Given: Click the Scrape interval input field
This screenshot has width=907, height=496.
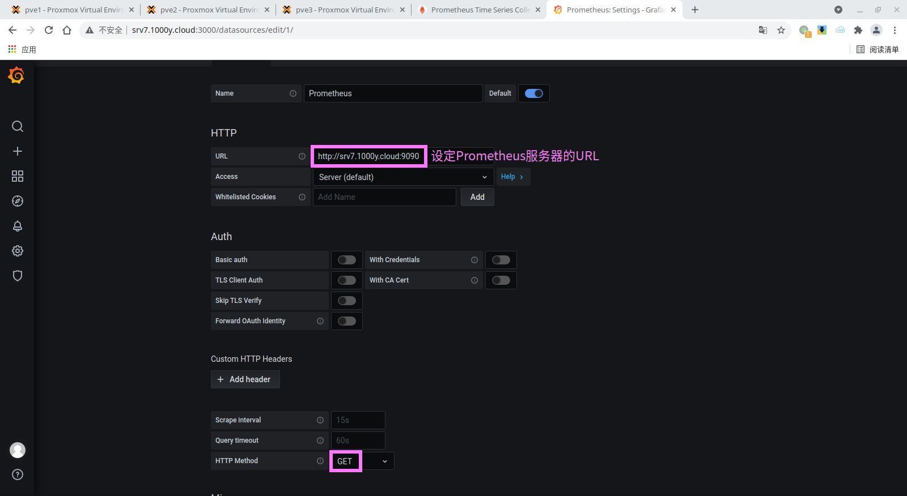Looking at the screenshot, I should 358,420.
